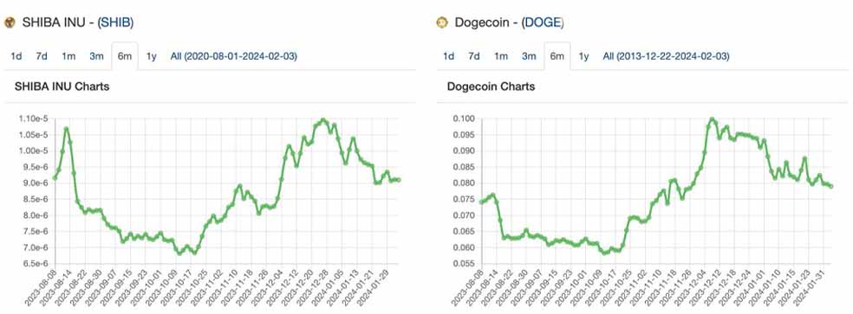The height and width of the screenshot is (314, 853).
Task: Select SHIBA INU 1d range tab
Action: click(x=16, y=56)
